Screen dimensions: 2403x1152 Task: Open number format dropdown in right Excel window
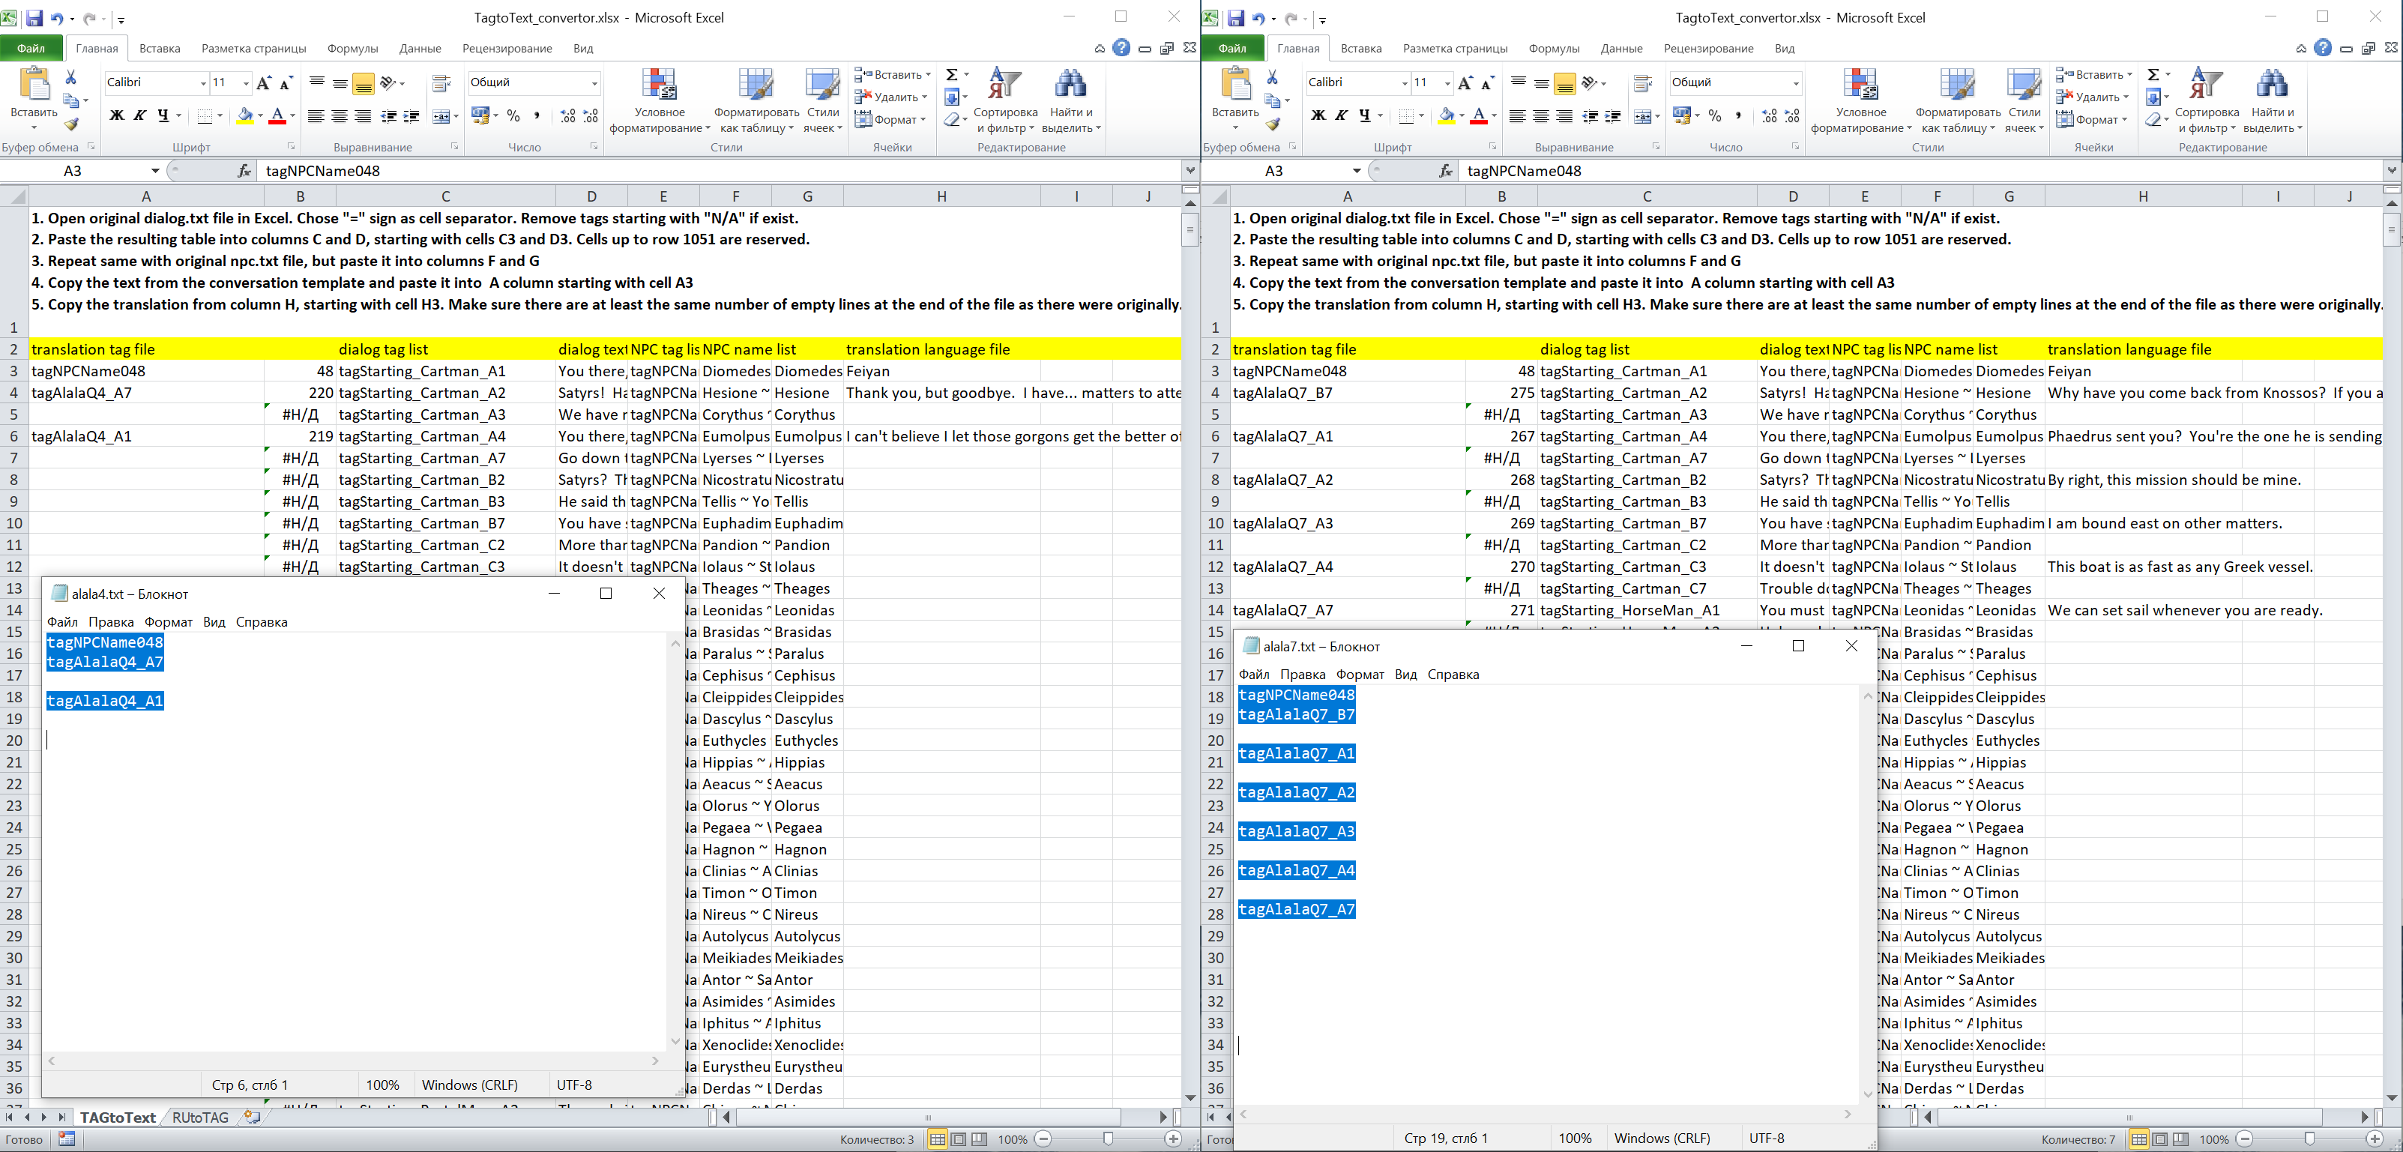pos(1795,83)
